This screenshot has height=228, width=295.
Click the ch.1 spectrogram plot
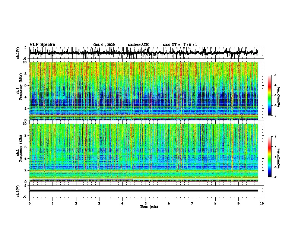(x=143, y=91)
